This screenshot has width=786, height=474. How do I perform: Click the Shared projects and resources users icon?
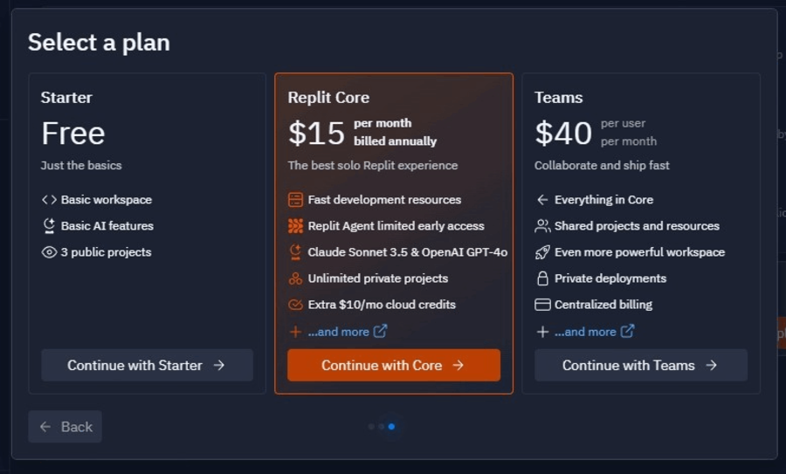542,226
